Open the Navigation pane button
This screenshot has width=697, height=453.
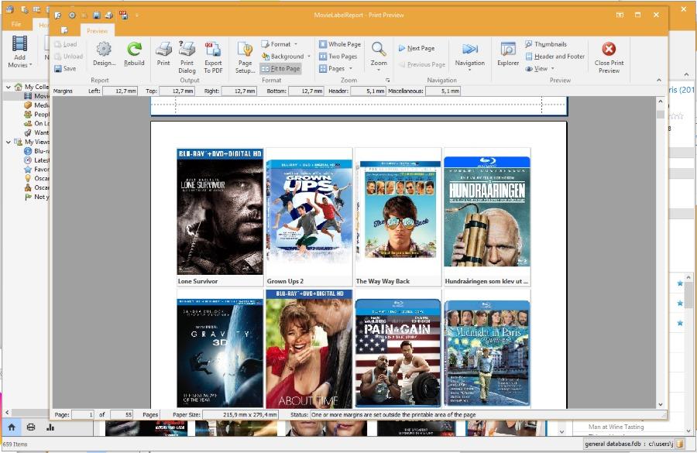[x=470, y=54]
